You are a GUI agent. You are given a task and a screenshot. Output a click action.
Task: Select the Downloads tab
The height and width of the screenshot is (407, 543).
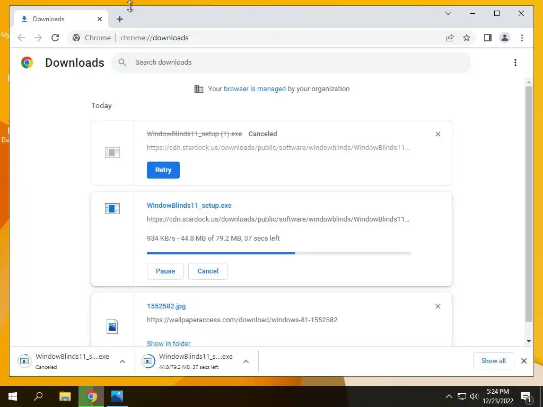tap(60, 19)
